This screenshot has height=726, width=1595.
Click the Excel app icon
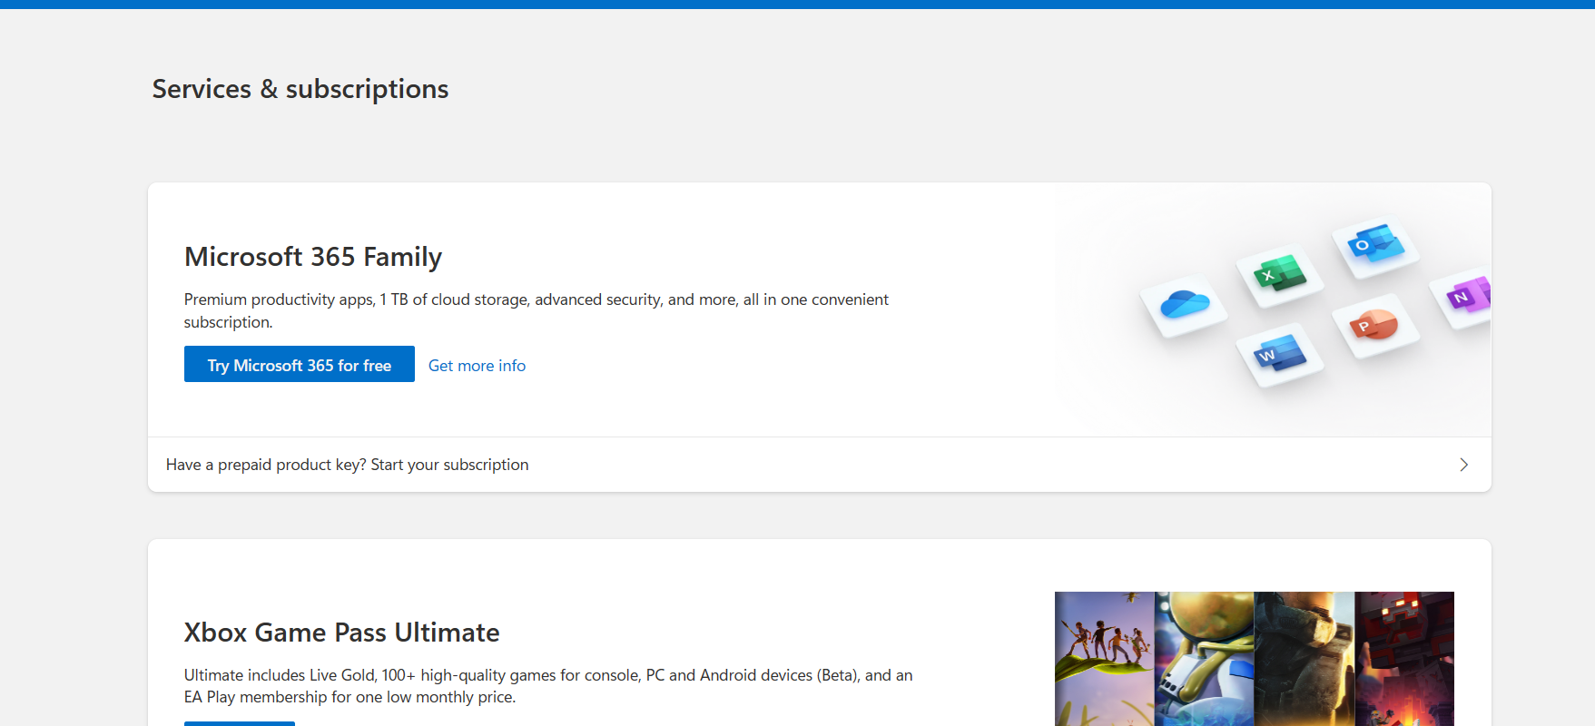(x=1279, y=273)
